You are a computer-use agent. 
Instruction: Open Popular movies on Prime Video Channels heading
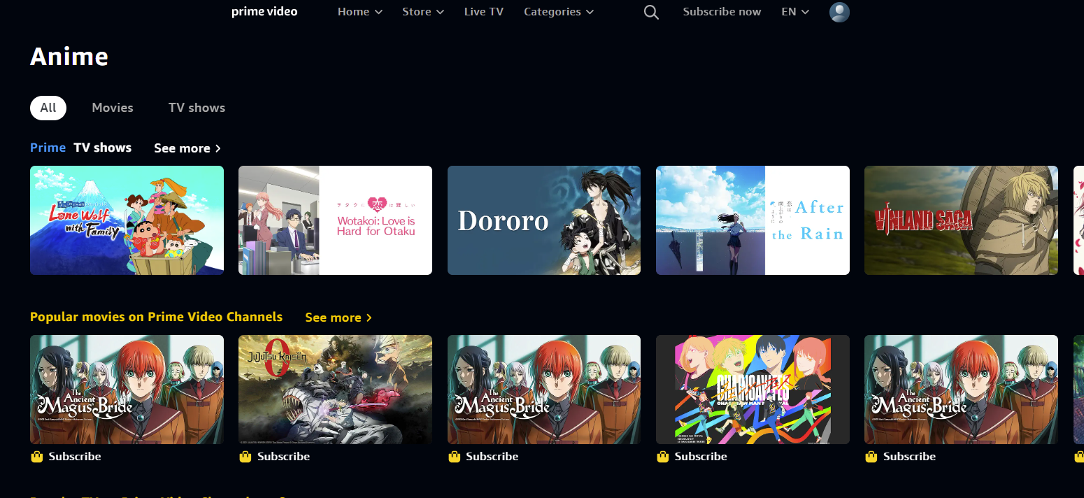156,317
